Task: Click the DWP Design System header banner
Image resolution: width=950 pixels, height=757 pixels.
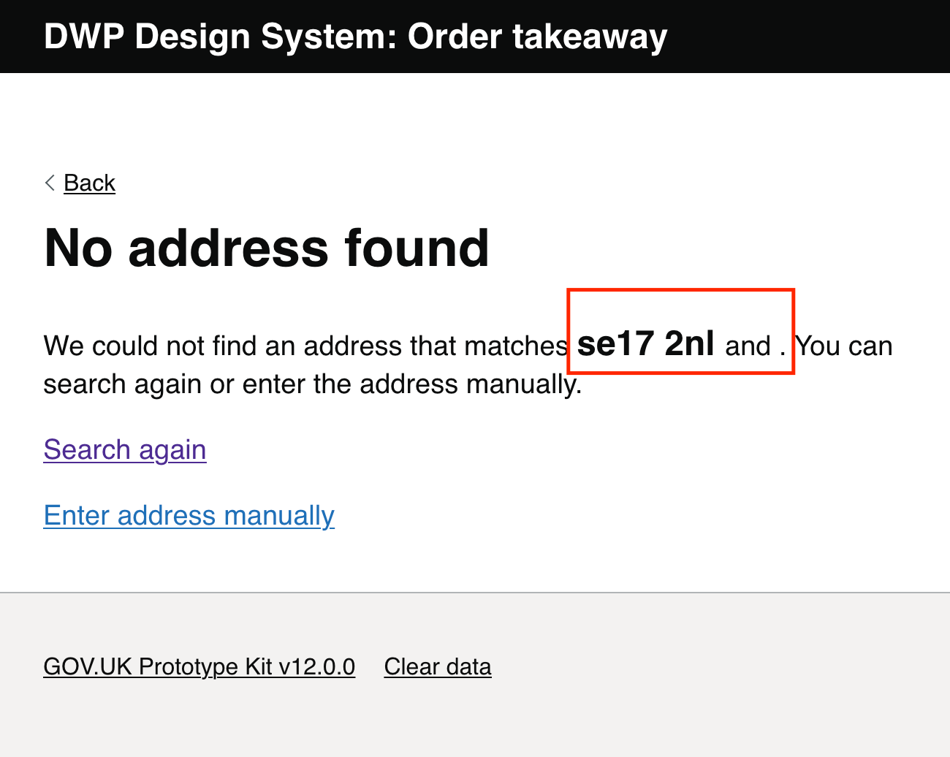Action: pos(355,36)
